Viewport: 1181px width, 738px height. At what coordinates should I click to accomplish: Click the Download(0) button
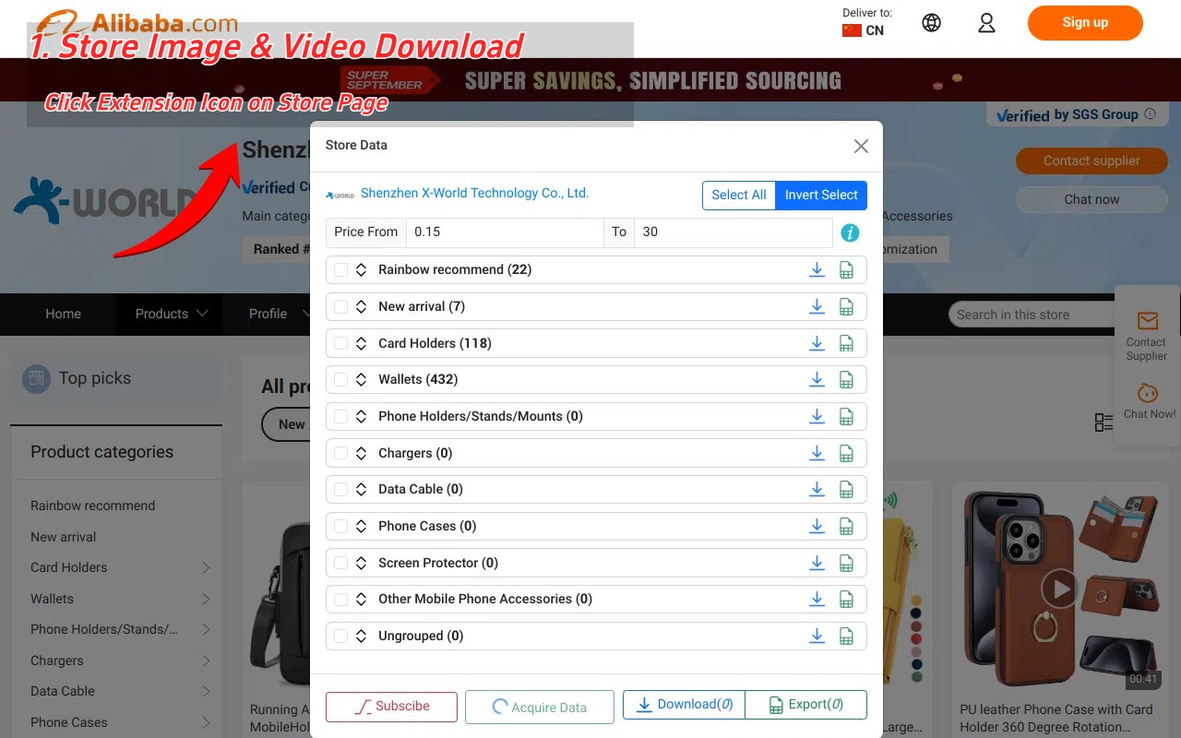684,705
